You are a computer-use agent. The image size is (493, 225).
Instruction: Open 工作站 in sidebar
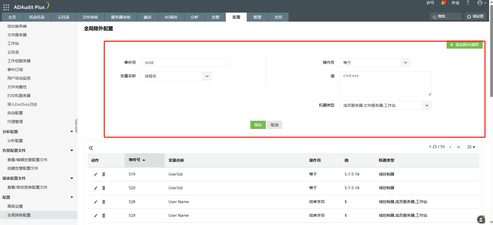[13, 44]
